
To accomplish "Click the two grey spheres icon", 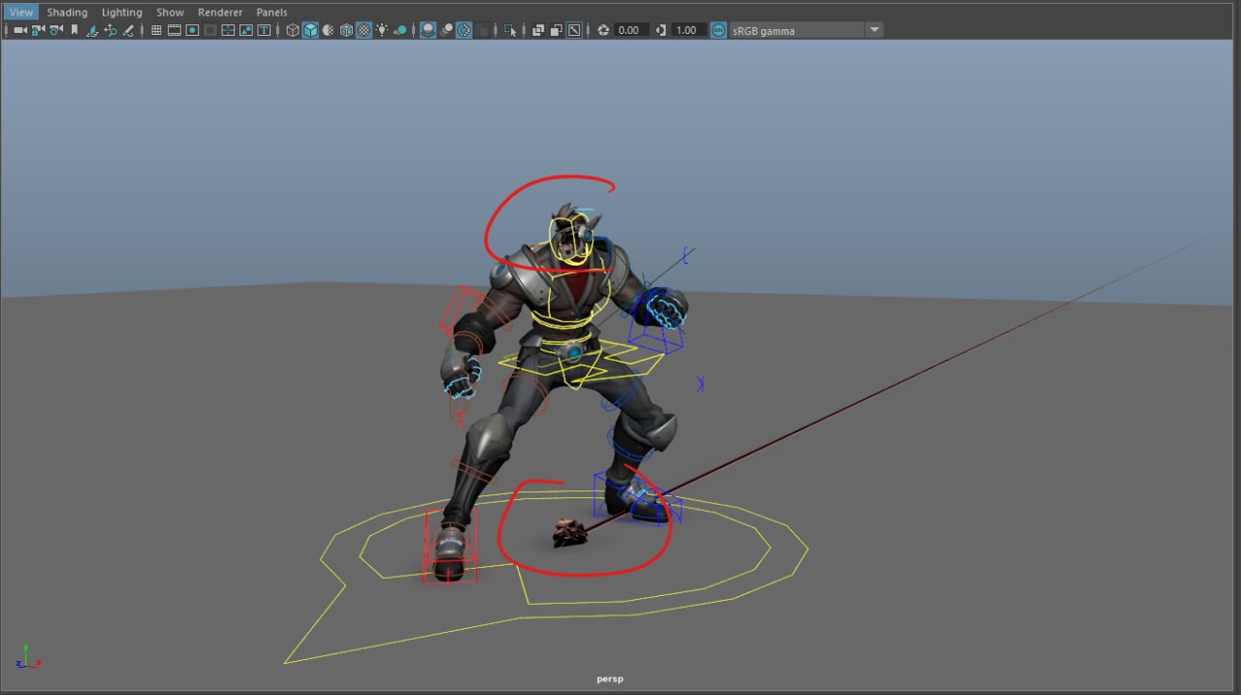I will [x=446, y=30].
